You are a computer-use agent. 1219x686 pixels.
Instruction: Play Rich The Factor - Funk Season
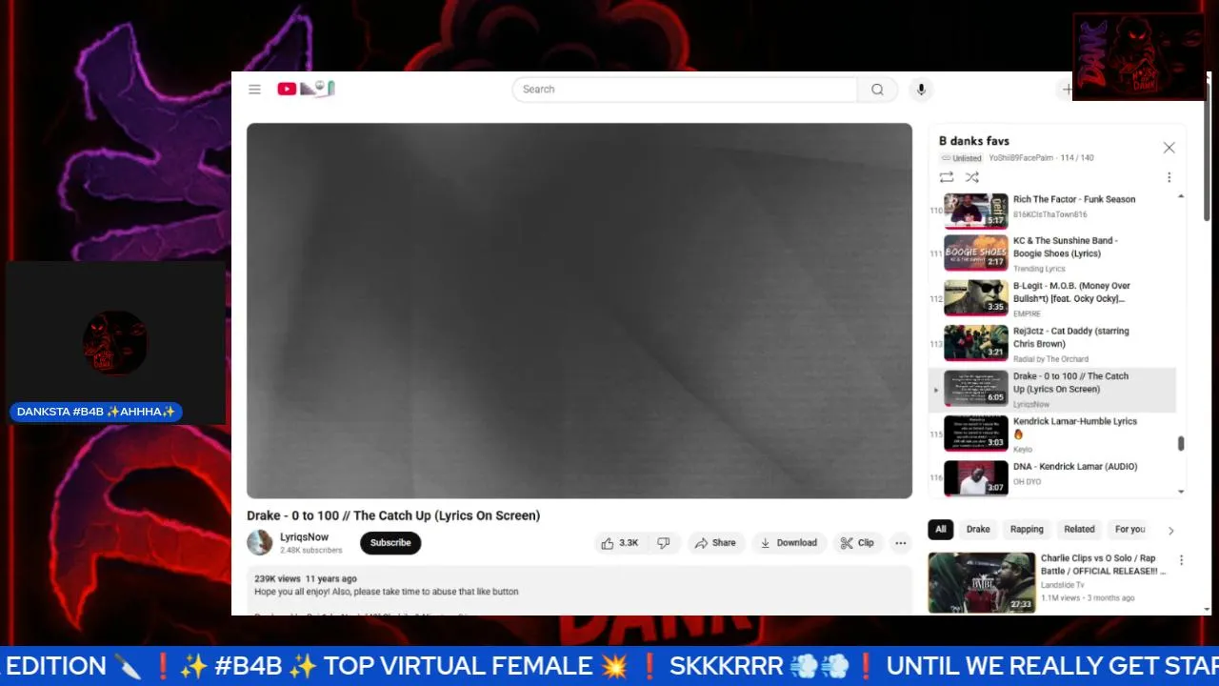pyautogui.click(x=1052, y=210)
